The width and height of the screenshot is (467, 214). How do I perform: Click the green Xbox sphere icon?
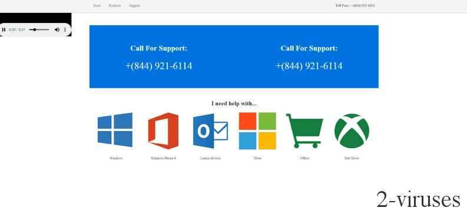[352, 131]
